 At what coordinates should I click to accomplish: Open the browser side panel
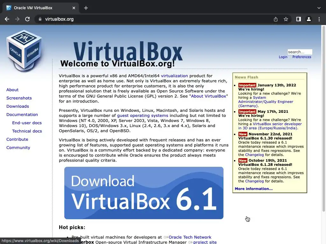click(299, 19)
